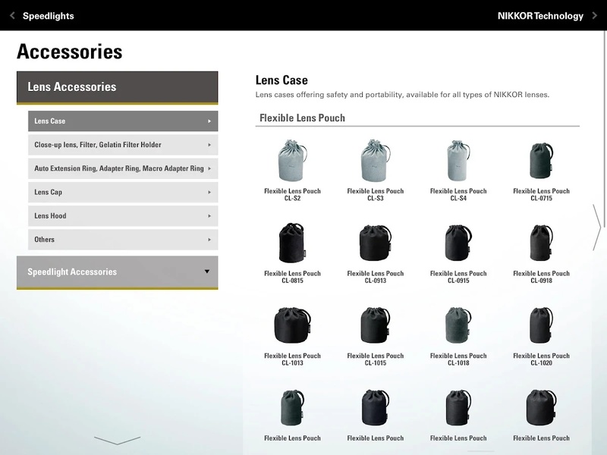Click the arrow on Close-up lens row
This screenshot has width=607, height=455.
point(209,145)
